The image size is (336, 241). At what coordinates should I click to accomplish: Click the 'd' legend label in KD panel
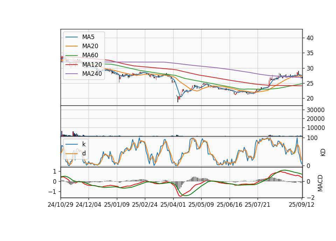(84, 153)
